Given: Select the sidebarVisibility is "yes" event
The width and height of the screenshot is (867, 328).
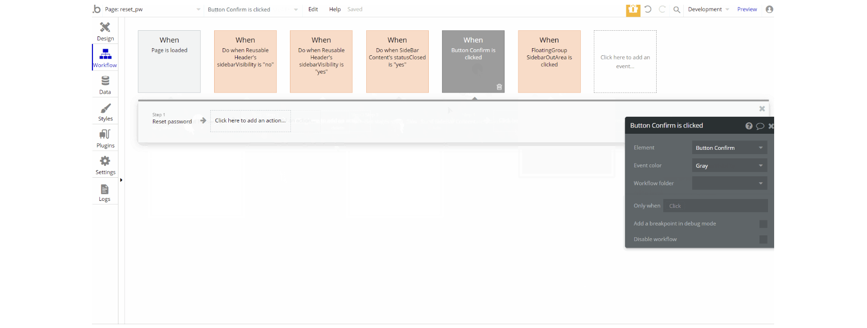Looking at the screenshot, I should click(321, 61).
